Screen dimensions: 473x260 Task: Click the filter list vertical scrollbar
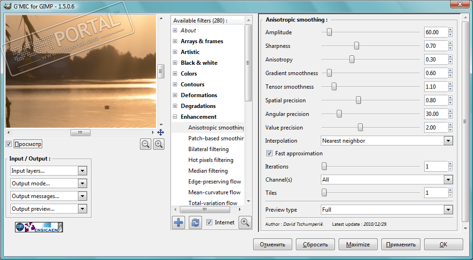click(248, 63)
